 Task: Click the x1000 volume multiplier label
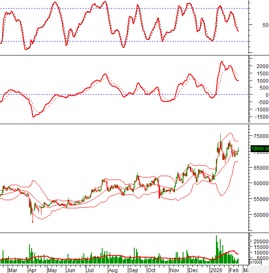[x=255, y=262]
